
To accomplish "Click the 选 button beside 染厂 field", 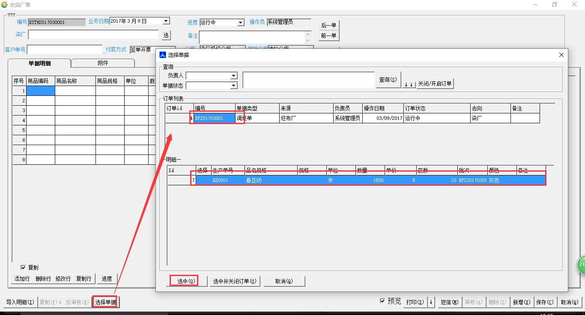I will pos(166,35).
